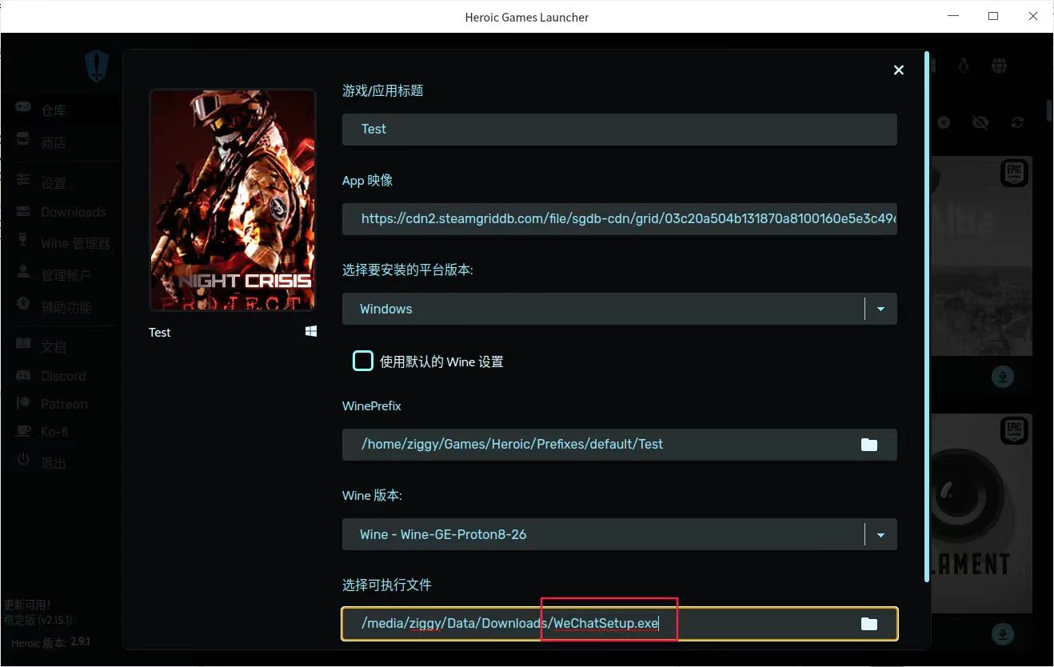Image resolution: width=1054 pixels, height=667 pixels.
Task: Open the Discord link in the sidebar
Action: point(62,376)
